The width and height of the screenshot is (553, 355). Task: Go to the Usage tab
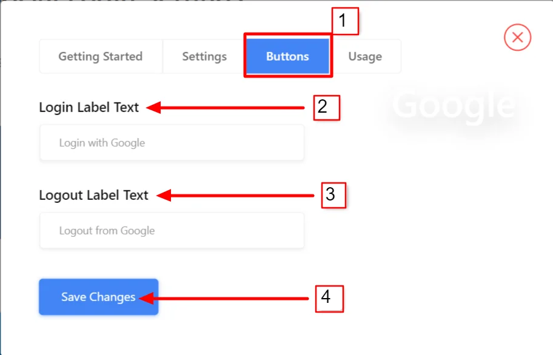tap(365, 56)
